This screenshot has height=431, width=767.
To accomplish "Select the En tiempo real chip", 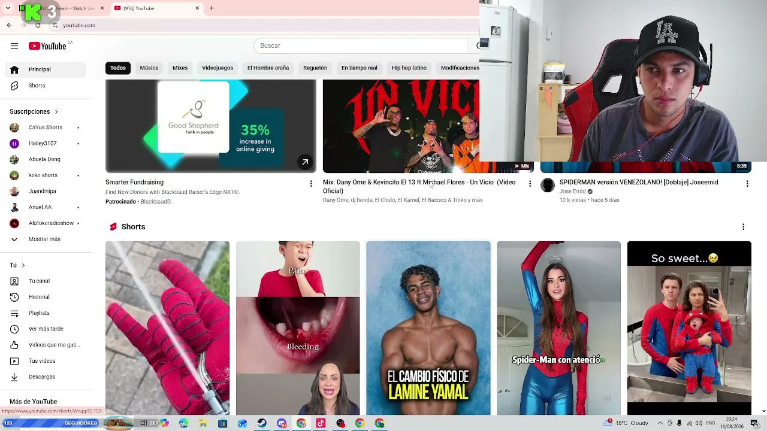I will (x=360, y=68).
